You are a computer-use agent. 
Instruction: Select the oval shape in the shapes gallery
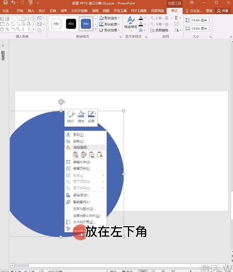(x=29, y=18)
